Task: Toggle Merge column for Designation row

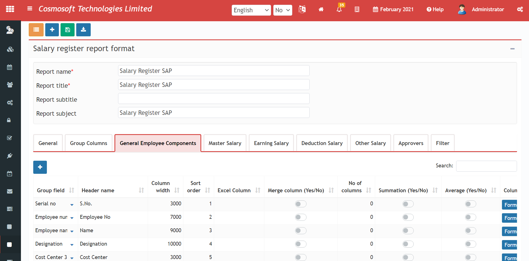Action: pos(301,244)
